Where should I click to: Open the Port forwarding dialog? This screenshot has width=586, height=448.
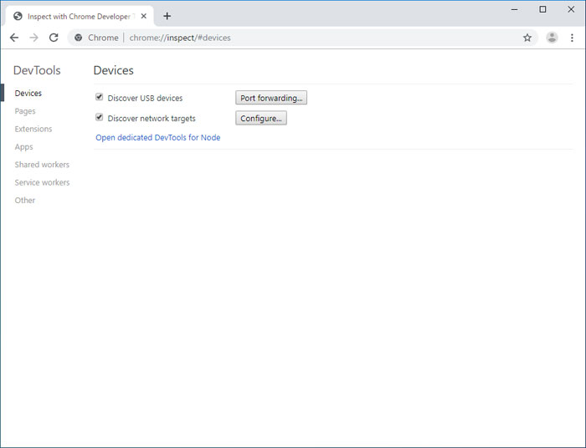click(x=271, y=98)
